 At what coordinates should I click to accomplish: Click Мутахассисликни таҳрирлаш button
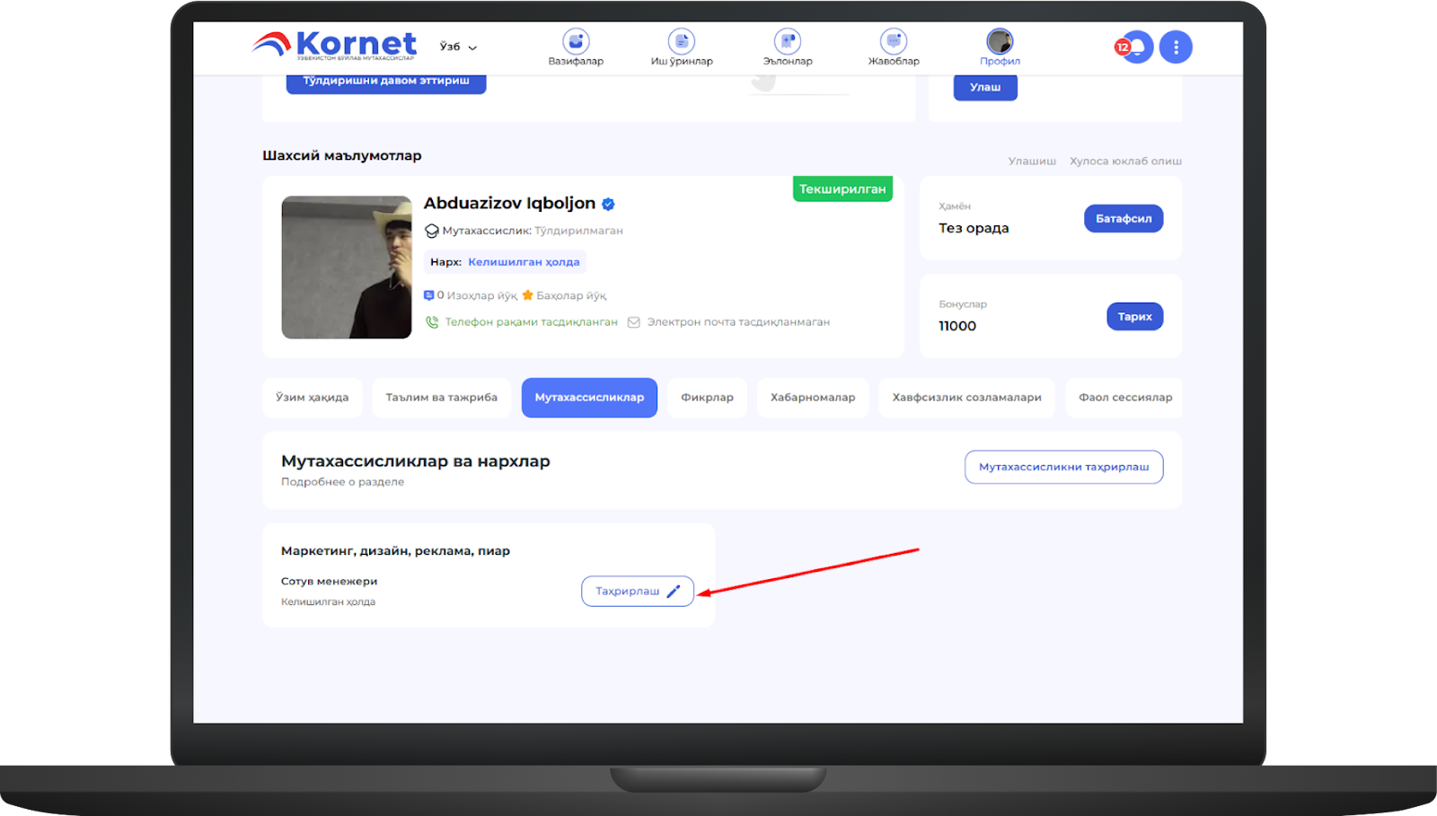pos(1063,467)
